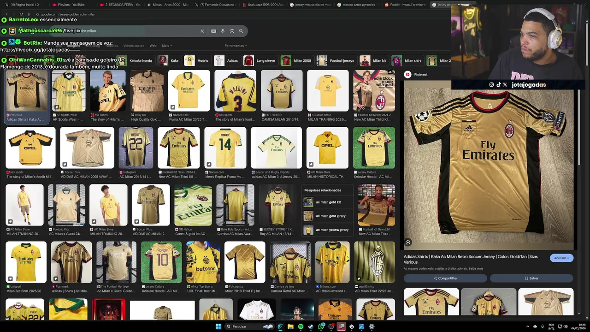Screen dimensions: 590x332
Task: Open the Saiba mais link
Action: coord(476,268)
